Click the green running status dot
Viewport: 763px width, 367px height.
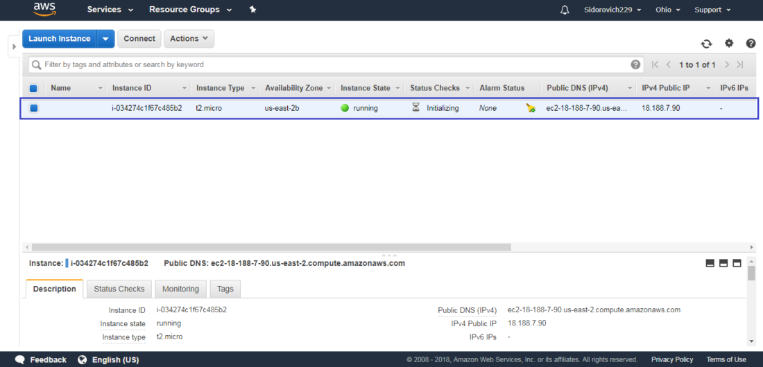(x=345, y=108)
